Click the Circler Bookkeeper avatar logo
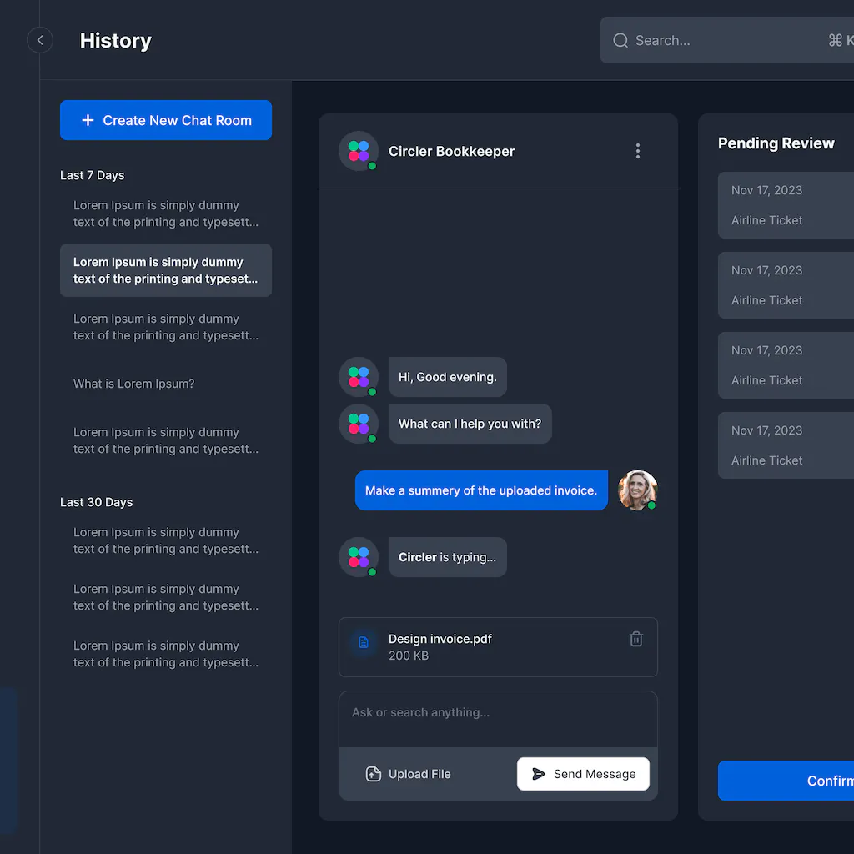Viewport: 854px width, 854px height. (358, 151)
